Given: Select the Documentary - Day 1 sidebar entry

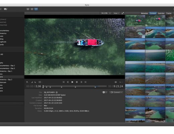Looking at the screenshot, I should coord(7,66).
